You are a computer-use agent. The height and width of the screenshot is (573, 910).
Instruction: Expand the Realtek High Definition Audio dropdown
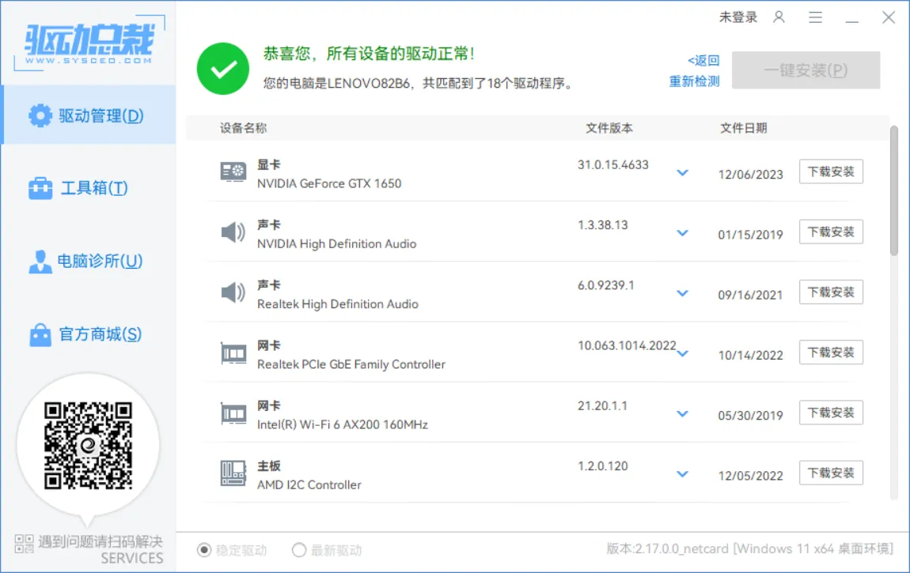click(x=682, y=293)
